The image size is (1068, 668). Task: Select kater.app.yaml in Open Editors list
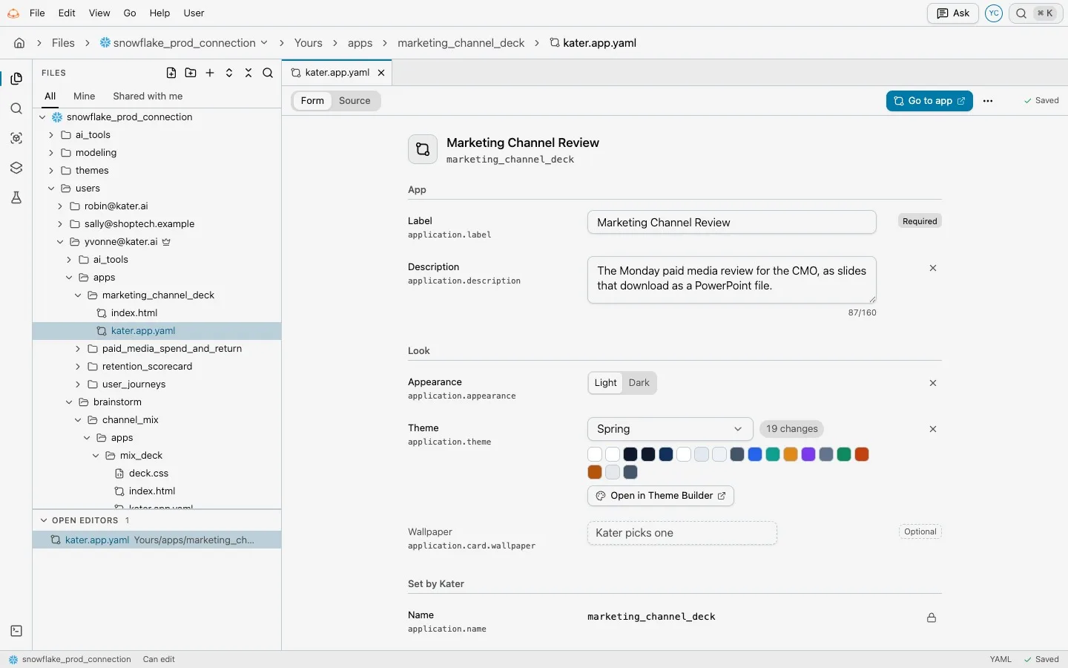(156, 540)
